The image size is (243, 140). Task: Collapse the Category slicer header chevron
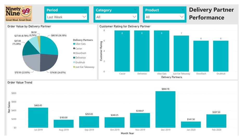pos(135,9)
